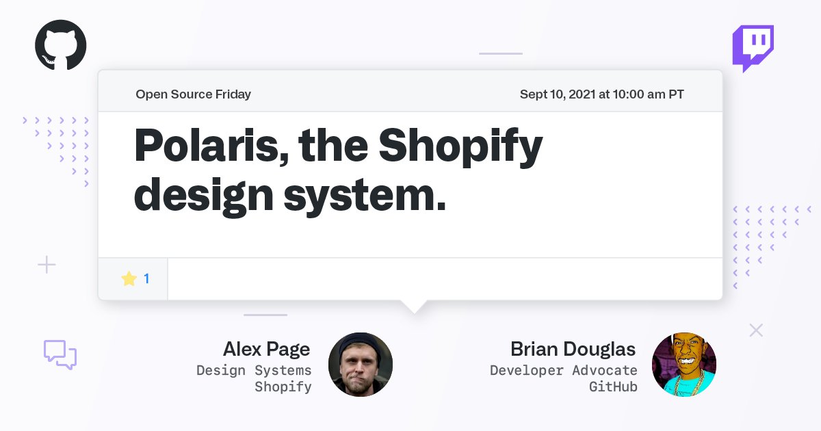Click the gray X mark icon
Viewport: 821px width, 431px height.
[x=756, y=330]
